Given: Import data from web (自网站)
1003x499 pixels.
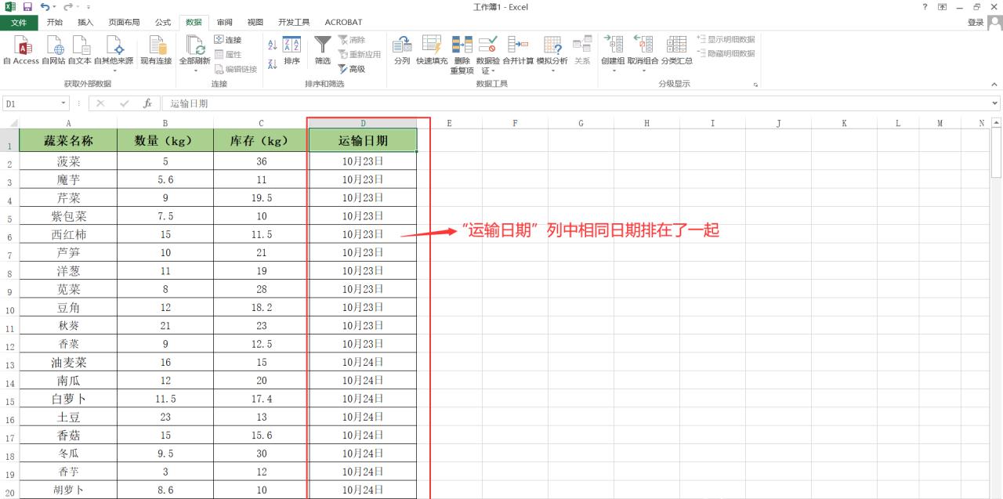Looking at the screenshot, I should (x=53, y=51).
